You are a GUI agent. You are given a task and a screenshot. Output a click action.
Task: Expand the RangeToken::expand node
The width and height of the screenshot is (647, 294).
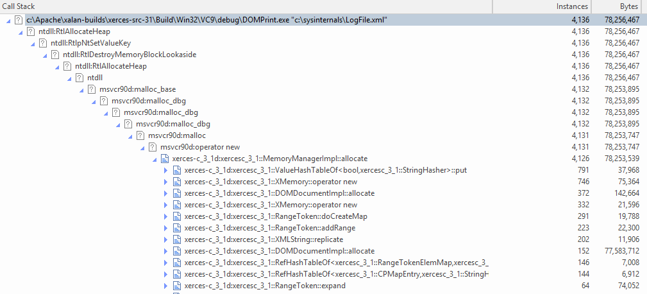165,286
